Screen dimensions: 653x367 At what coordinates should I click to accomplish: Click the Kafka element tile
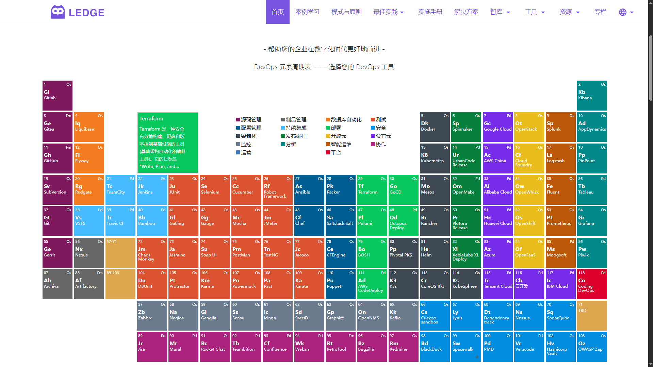pos(404,316)
